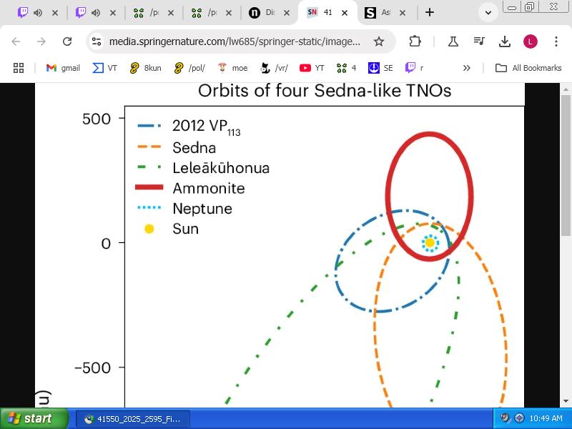Open the Chrome three-dot menu
This screenshot has width=572, height=429.
(556, 41)
